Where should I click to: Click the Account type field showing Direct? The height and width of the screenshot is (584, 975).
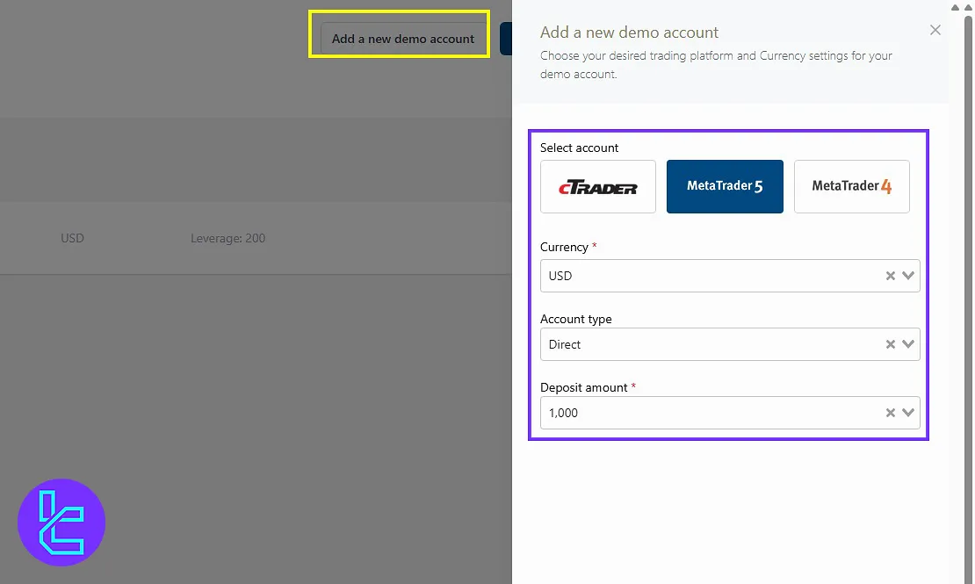point(703,344)
